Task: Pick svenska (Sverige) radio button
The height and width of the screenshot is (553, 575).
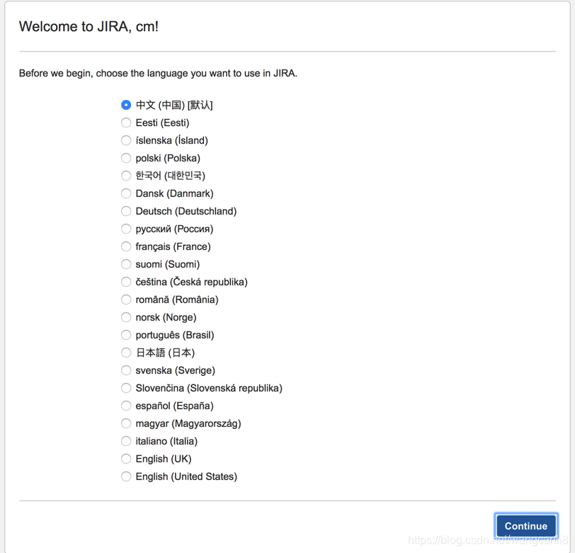Action: click(126, 370)
